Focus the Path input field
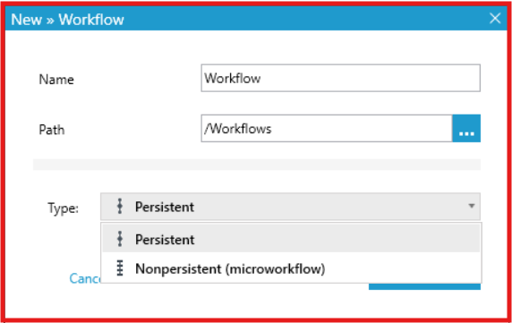Viewport: 512px width, 323px height. pos(327,128)
